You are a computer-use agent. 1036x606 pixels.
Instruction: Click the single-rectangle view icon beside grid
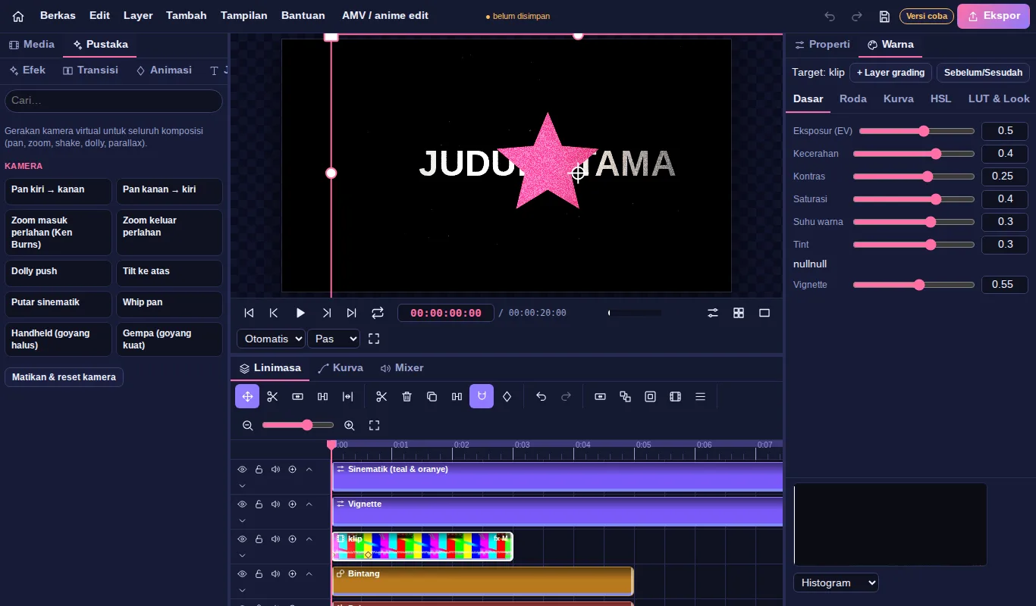[x=764, y=313]
